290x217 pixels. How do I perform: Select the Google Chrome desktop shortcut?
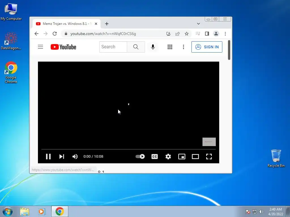[11, 72]
